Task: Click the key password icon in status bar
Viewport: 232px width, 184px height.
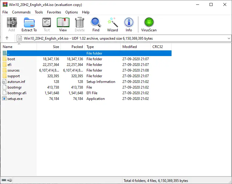Action: pyautogui.click(x=10, y=180)
